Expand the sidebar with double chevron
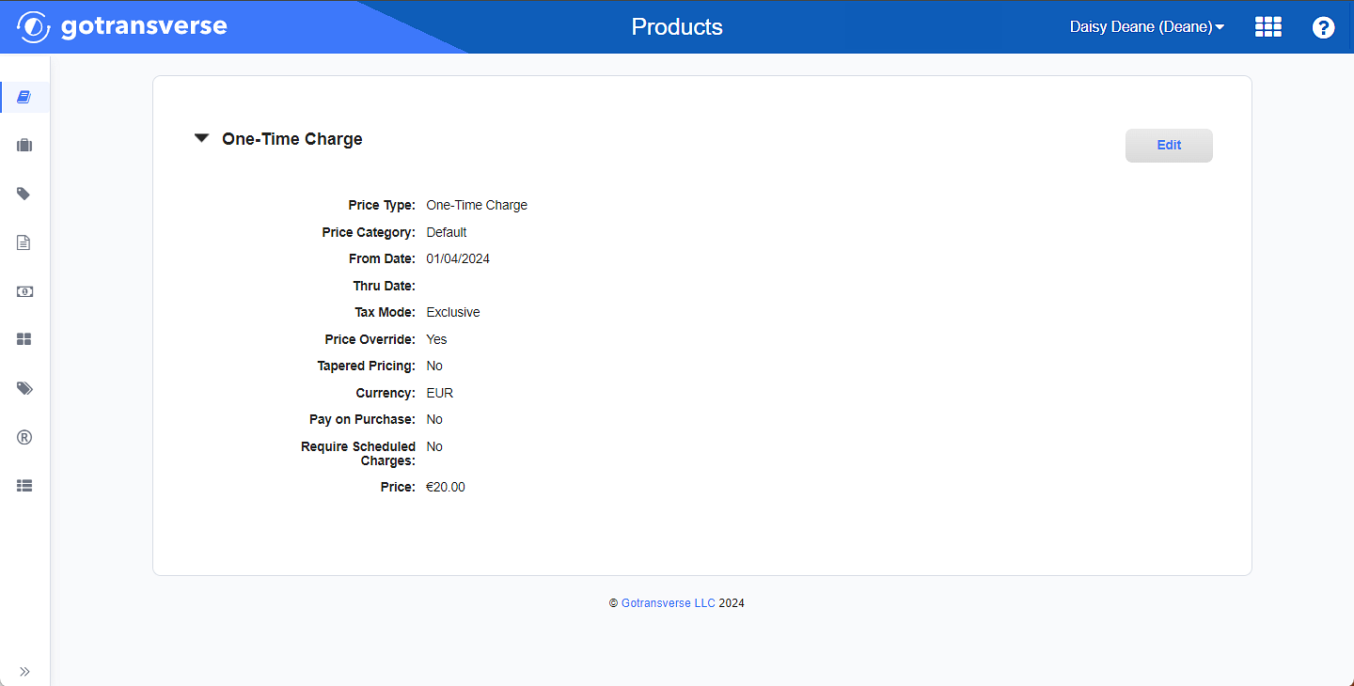This screenshot has width=1354, height=686. point(24,671)
